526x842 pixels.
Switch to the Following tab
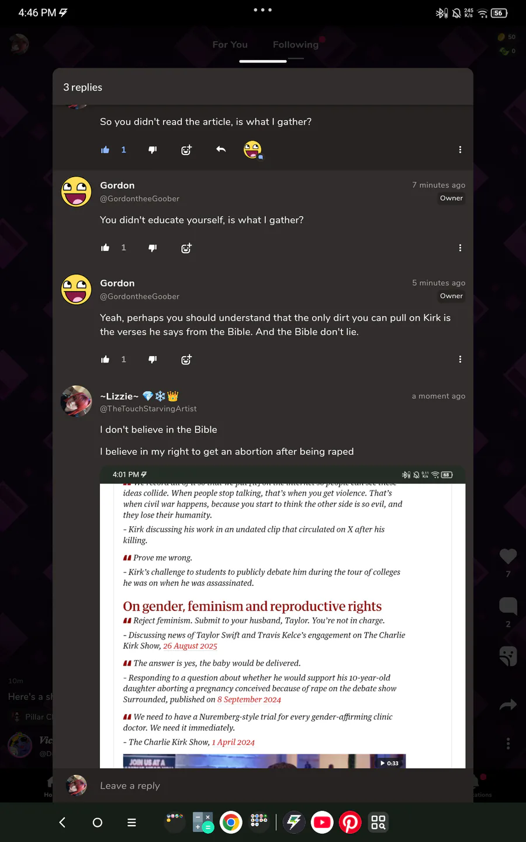tap(296, 44)
